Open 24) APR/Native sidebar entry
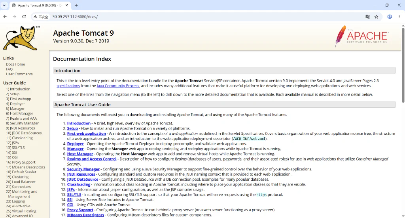This screenshot has height=218, width=405. click(x=18, y=206)
